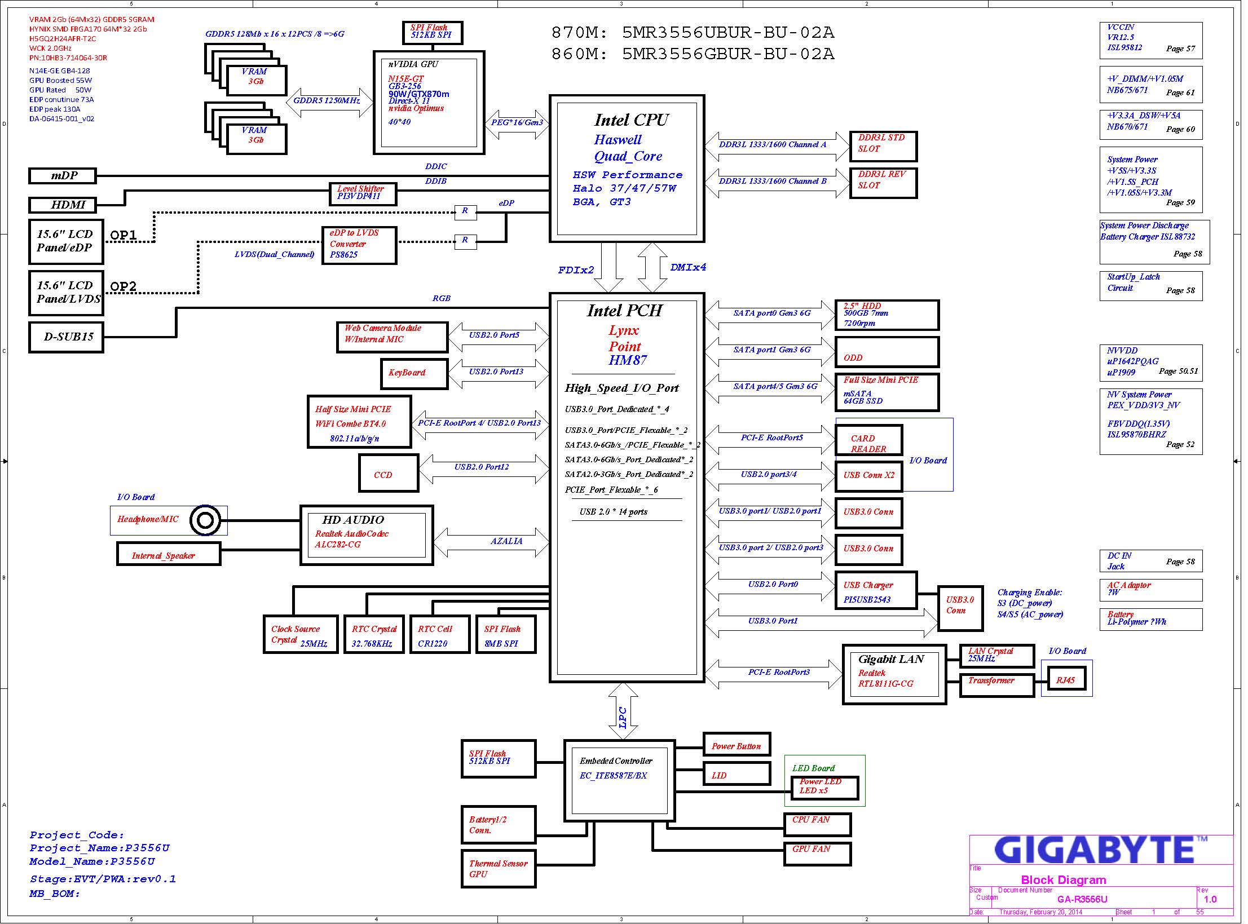
Task: Click the HDMI connector block
Action: coord(62,205)
